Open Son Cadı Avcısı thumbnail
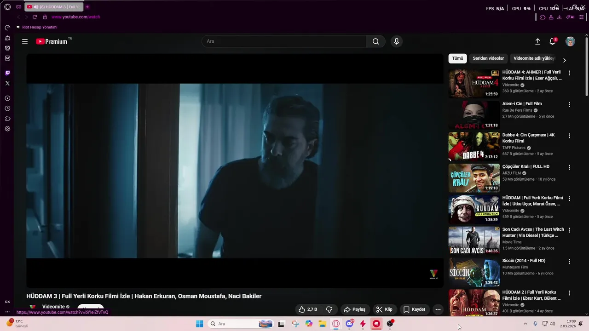589x331 pixels. [474, 240]
